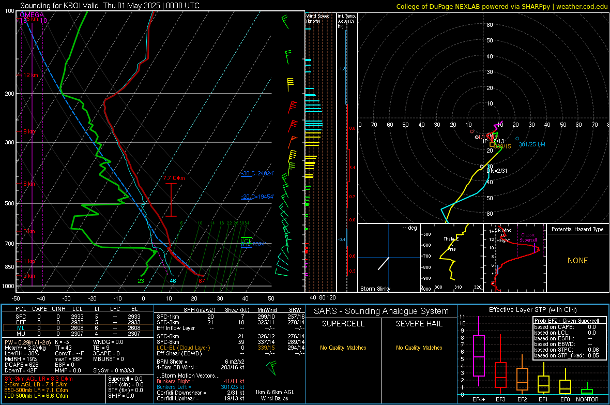Click the MidRH = 19% value
Image resolution: width=610 pixels, height=405 pixels.
[21, 359]
